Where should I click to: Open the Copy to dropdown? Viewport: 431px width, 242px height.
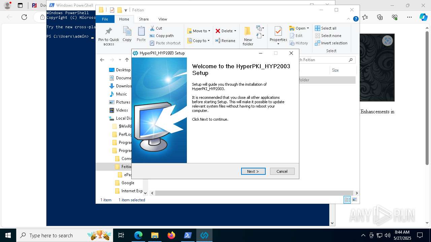198,41
